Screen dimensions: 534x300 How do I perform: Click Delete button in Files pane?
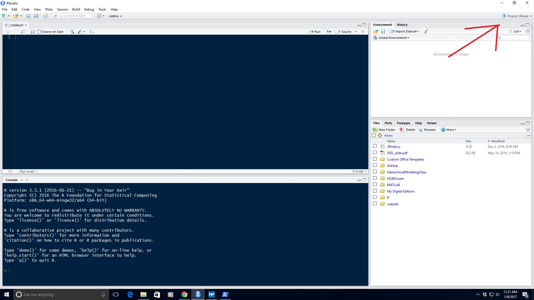[x=407, y=130]
